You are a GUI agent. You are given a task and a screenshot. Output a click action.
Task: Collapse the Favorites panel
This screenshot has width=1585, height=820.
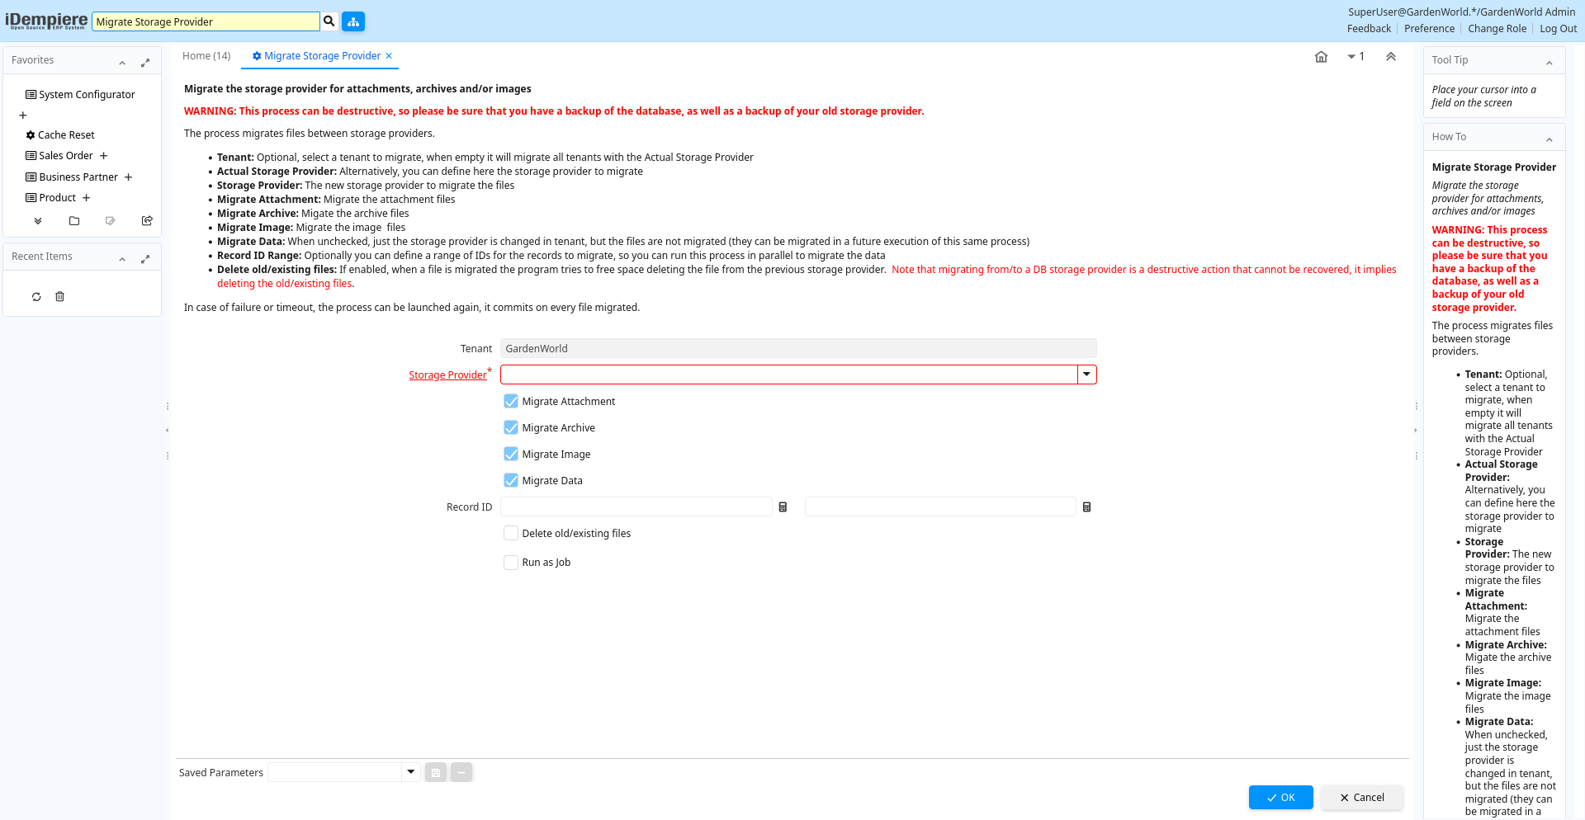[122, 63]
